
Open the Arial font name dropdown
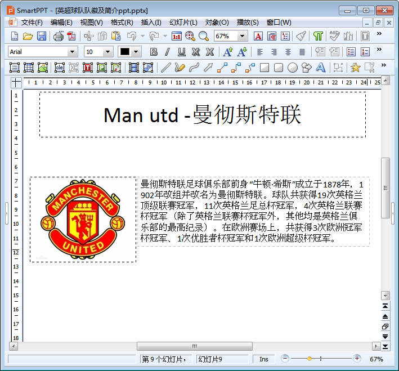pos(72,52)
